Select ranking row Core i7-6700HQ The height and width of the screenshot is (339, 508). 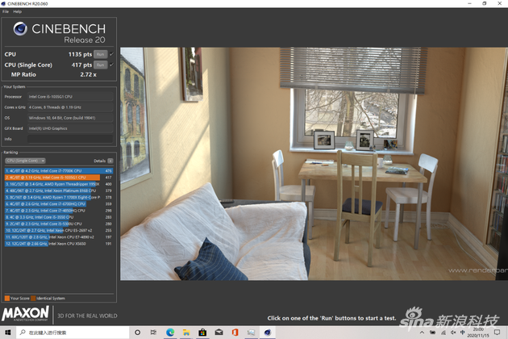pos(59,204)
